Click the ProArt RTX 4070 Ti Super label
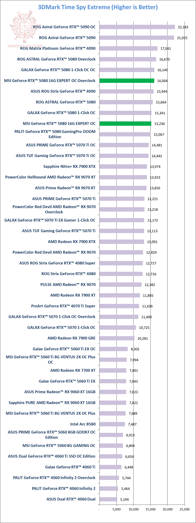 tap(63, 306)
